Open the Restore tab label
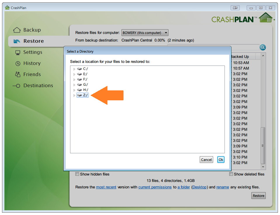Screen dimensions: 280x215 [x=34, y=41]
